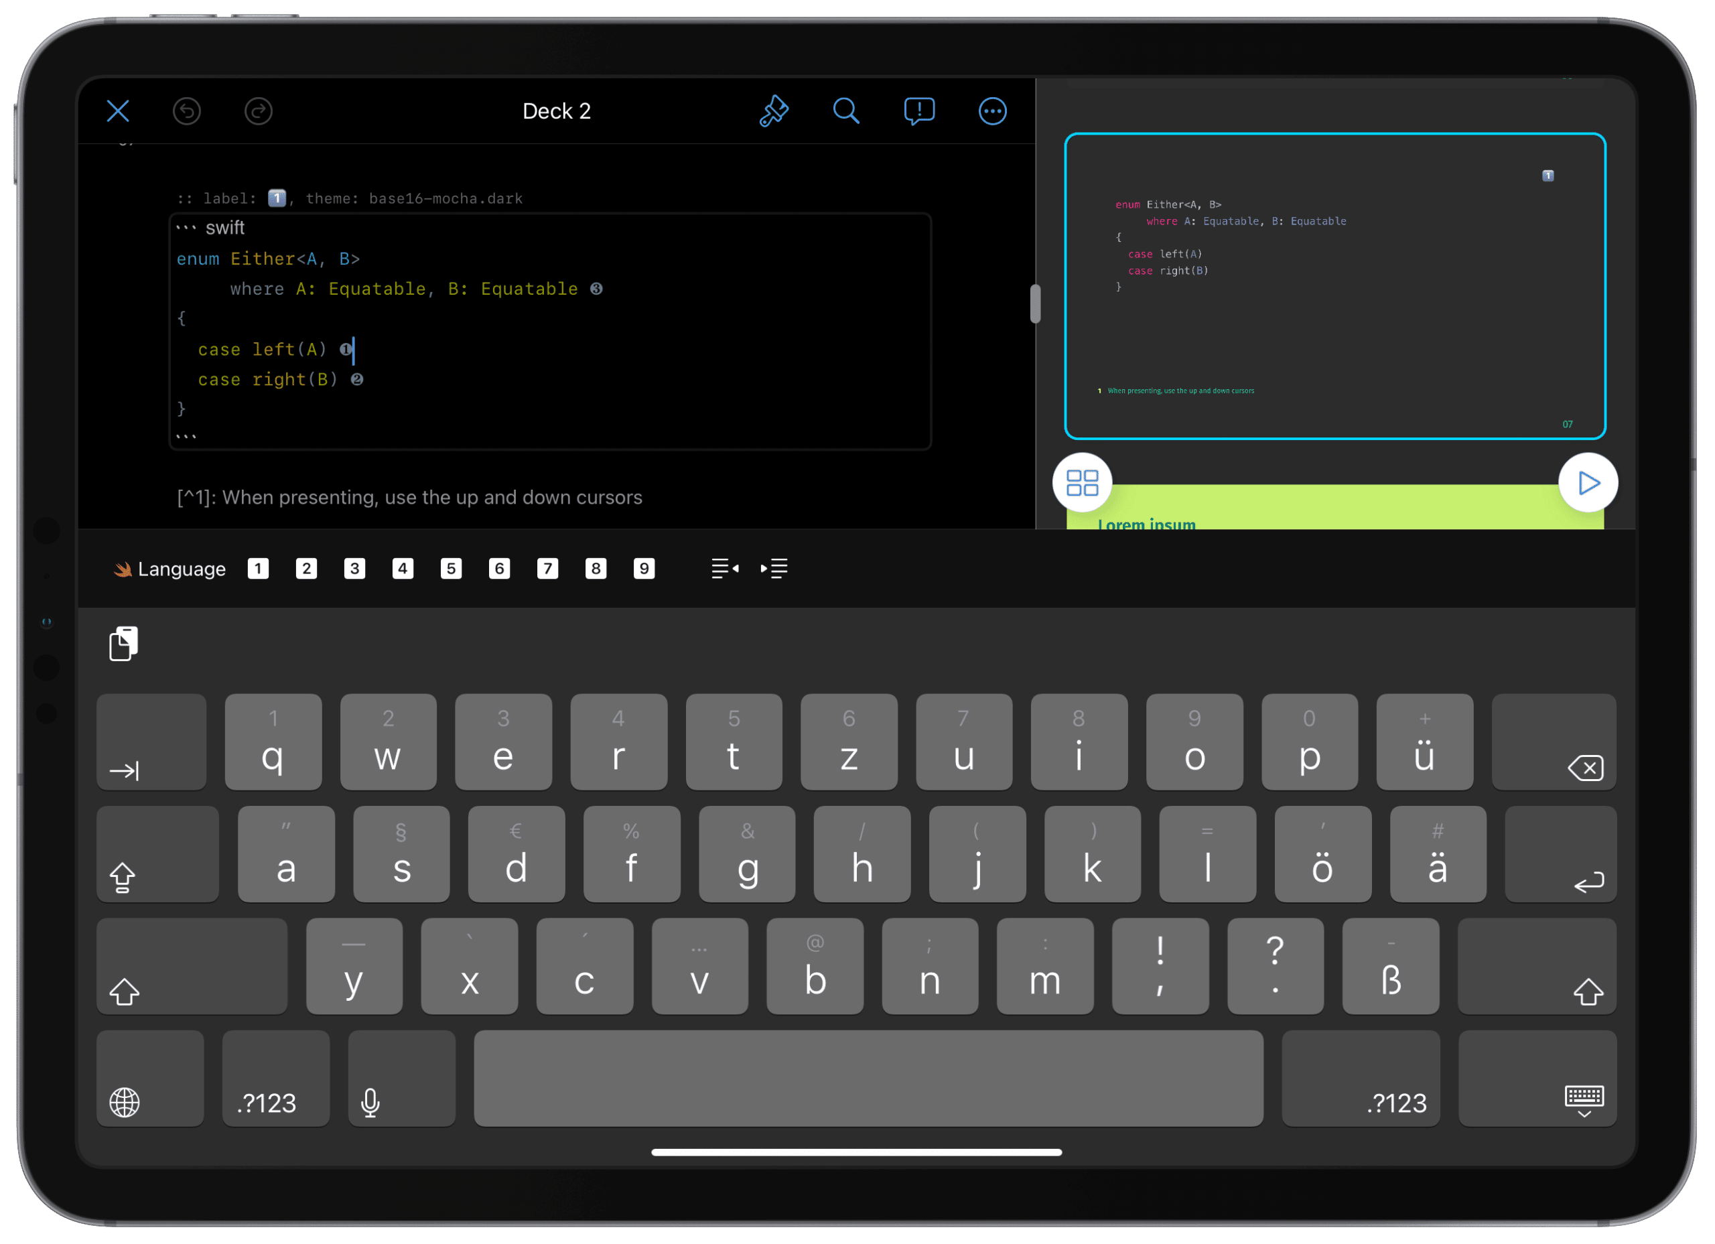Increase indentation with indent icon
1715x1244 pixels.
(774, 569)
